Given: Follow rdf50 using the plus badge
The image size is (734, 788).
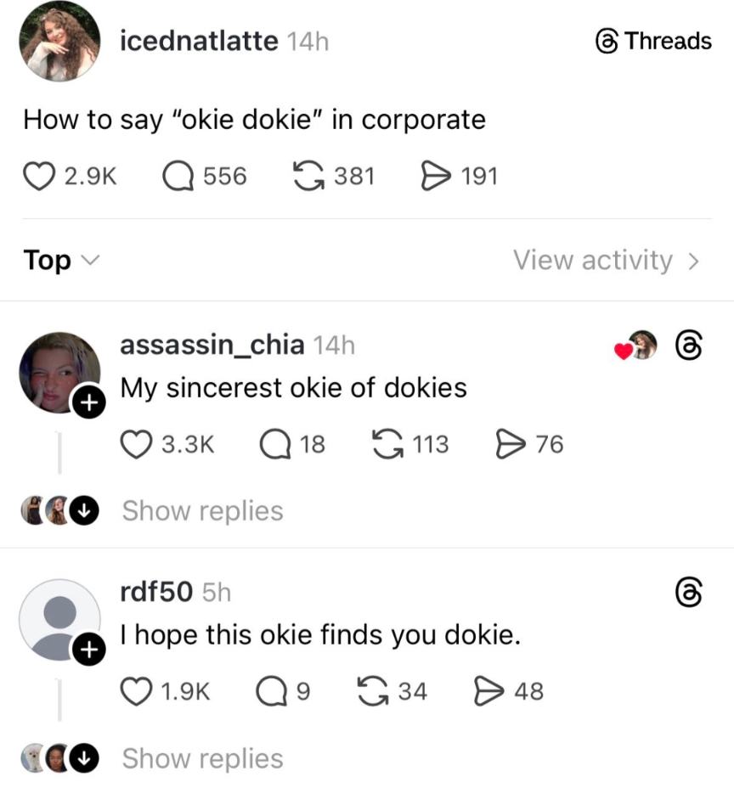Looking at the screenshot, I should pyautogui.click(x=85, y=650).
